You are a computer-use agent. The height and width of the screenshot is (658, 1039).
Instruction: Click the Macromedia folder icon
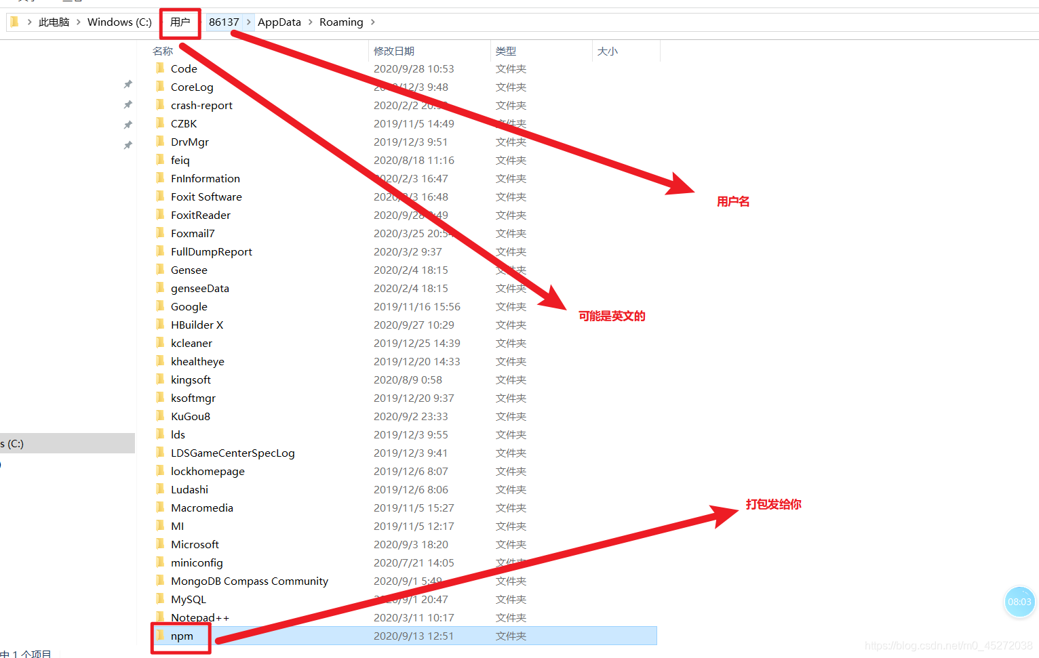[x=160, y=507]
